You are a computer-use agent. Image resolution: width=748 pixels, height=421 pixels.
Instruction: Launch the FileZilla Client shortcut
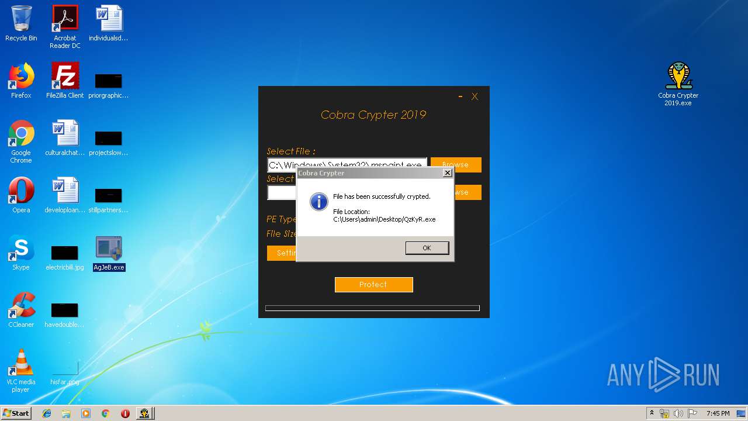(x=65, y=81)
